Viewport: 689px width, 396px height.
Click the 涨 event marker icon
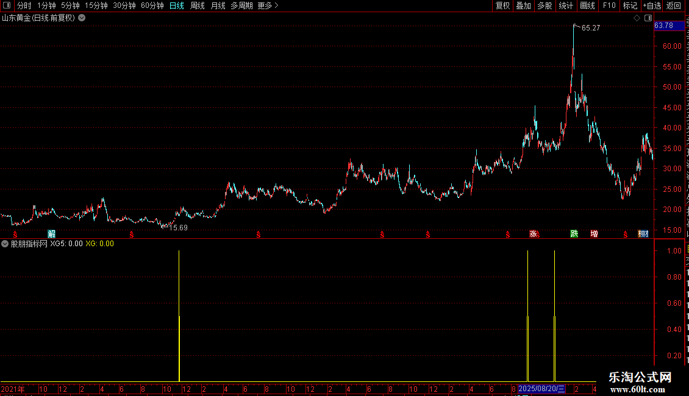(533, 233)
